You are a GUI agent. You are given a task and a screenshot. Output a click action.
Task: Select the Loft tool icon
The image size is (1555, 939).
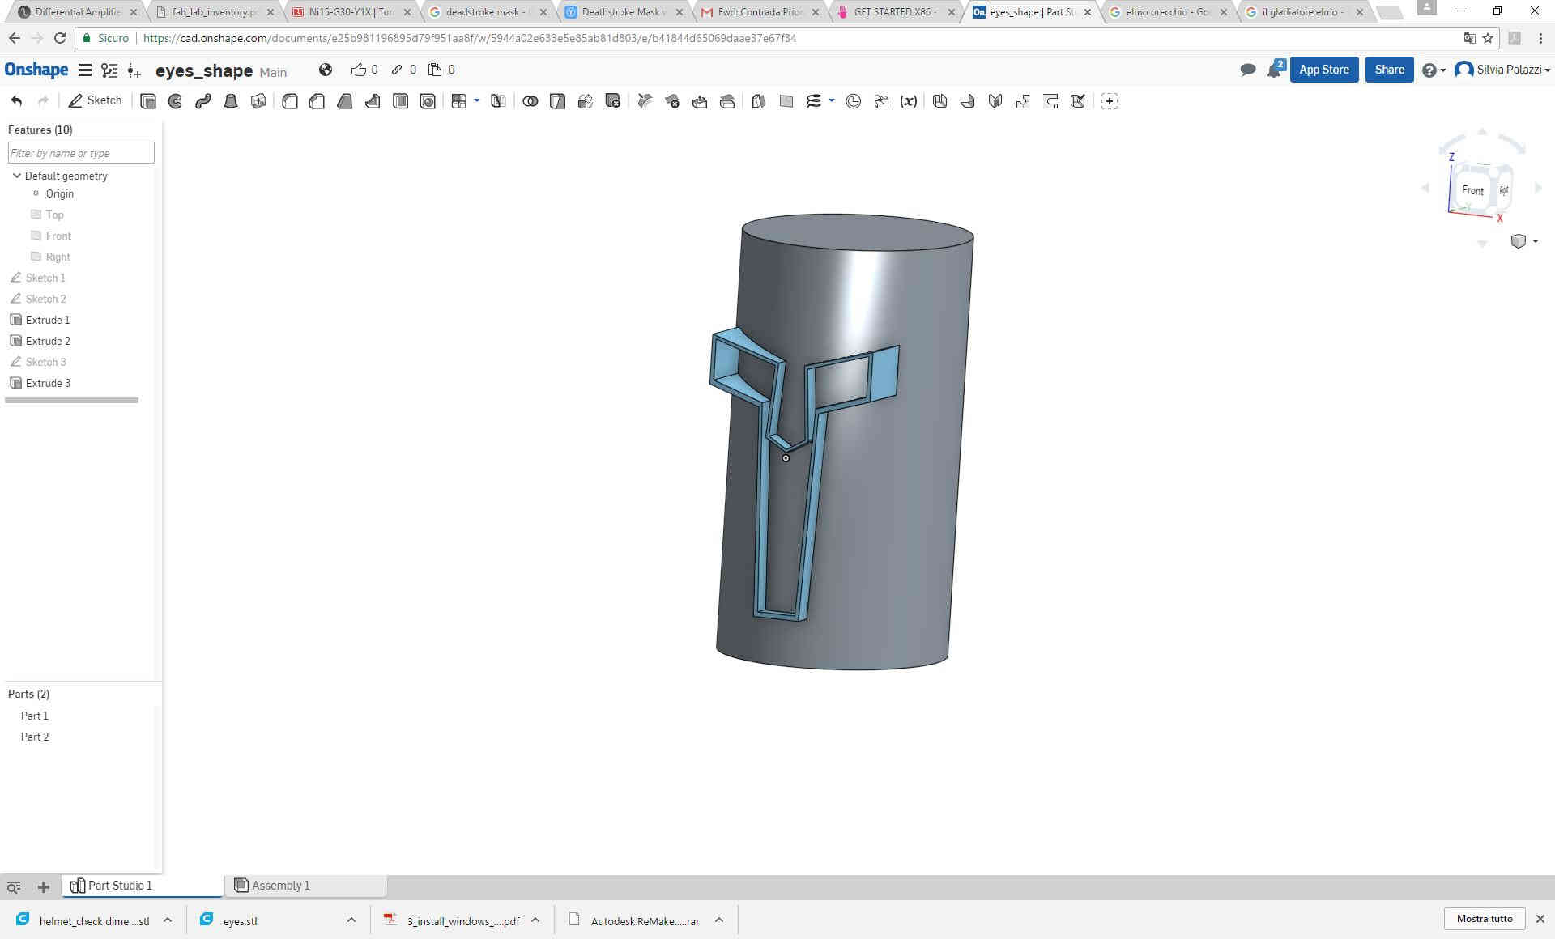(x=231, y=101)
